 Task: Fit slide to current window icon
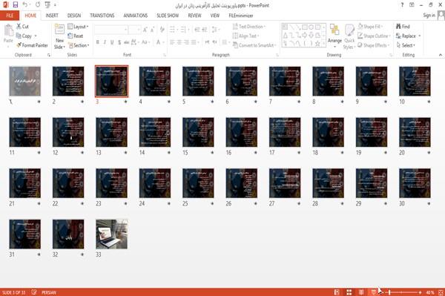441,292
